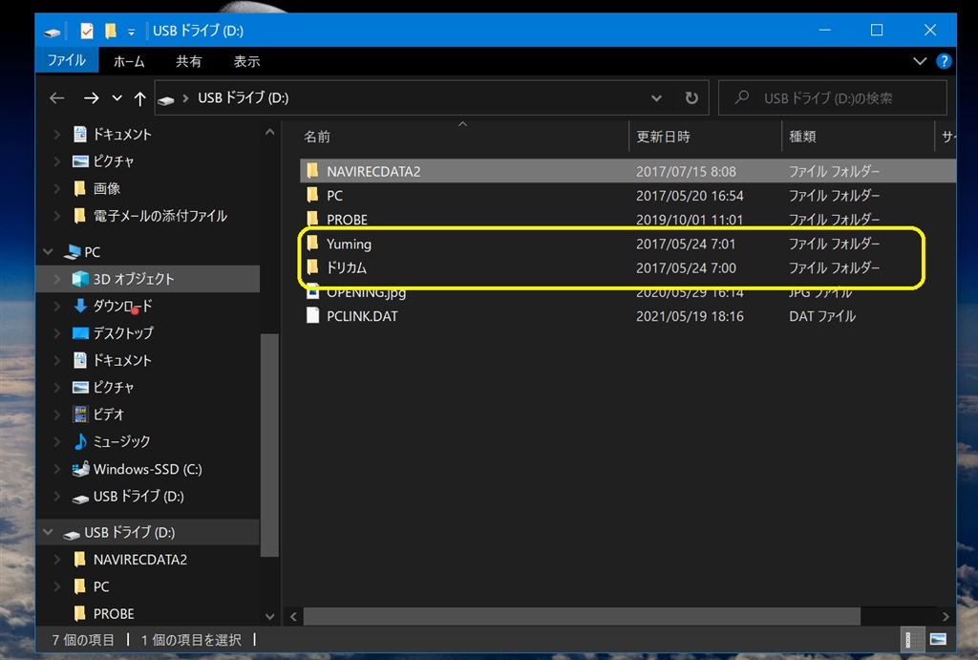978x660 pixels.
Task: Open USB ドライブ (D:) under PC in tree
Action: (138, 497)
